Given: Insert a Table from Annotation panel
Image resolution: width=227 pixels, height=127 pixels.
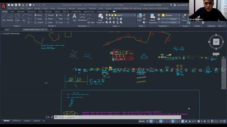Looking at the screenshot, I should [x=91, y=23].
